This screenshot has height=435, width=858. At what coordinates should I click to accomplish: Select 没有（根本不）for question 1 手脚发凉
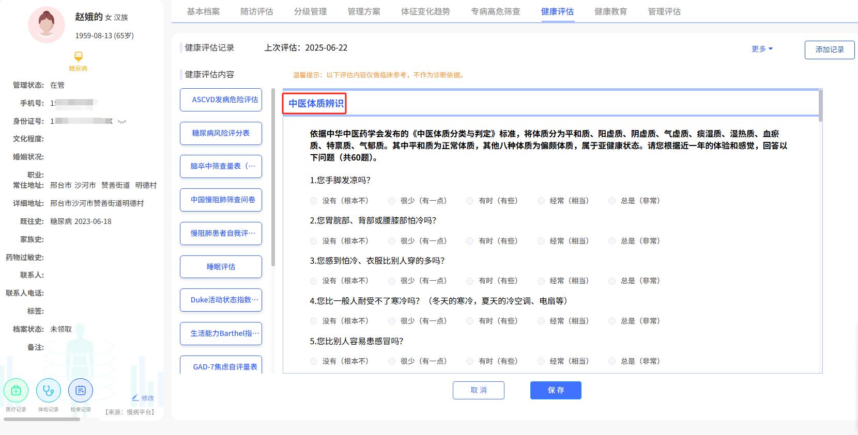(314, 201)
